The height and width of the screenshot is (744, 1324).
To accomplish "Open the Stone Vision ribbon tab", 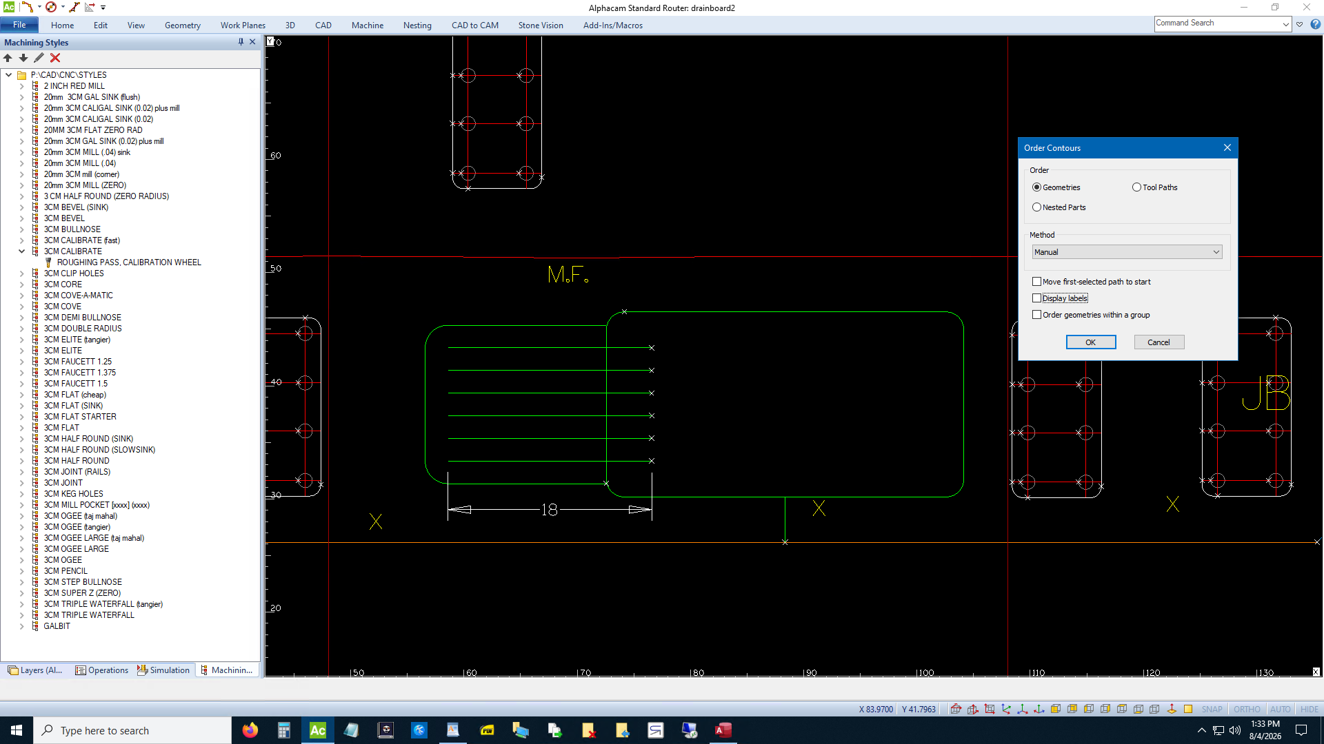I will coord(541,25).
